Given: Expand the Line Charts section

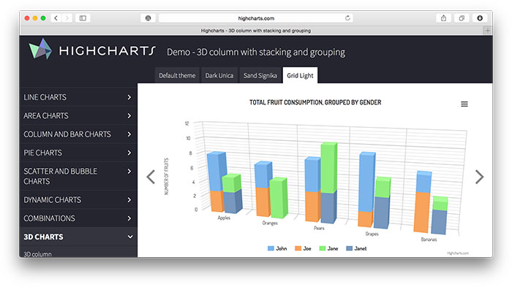Looking at the screenshot, I should 78,97.
